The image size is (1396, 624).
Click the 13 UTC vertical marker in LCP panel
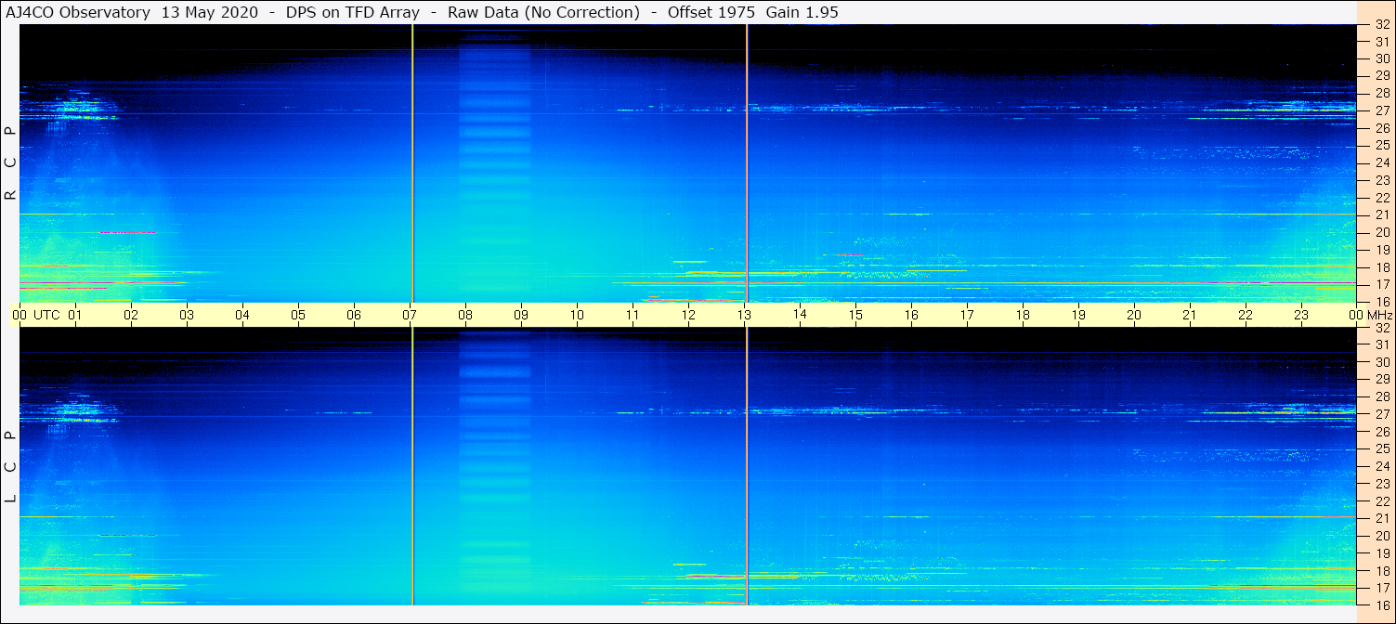pyautogui.click(x=747, y=466)
